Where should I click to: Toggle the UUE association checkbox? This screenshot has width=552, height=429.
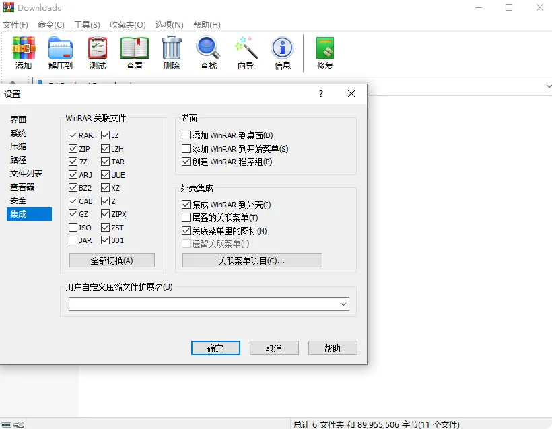[105, 175]
